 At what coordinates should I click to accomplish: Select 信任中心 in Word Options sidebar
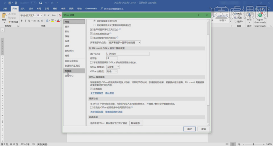click(74, 76)
